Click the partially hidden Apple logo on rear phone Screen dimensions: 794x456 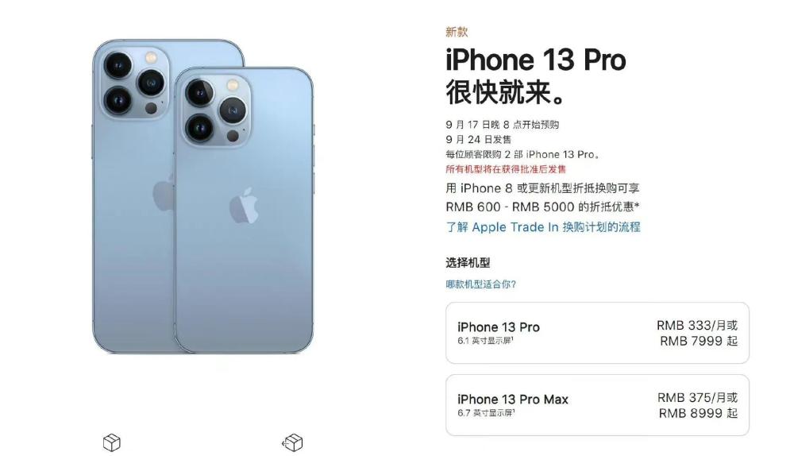(163, 192)
